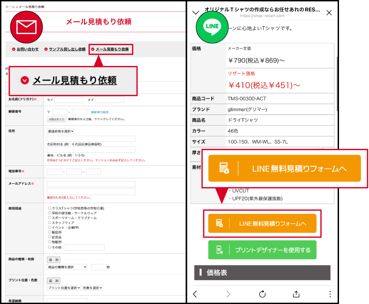Click the 郵便番号検索 link

click(x=100, y=111)
